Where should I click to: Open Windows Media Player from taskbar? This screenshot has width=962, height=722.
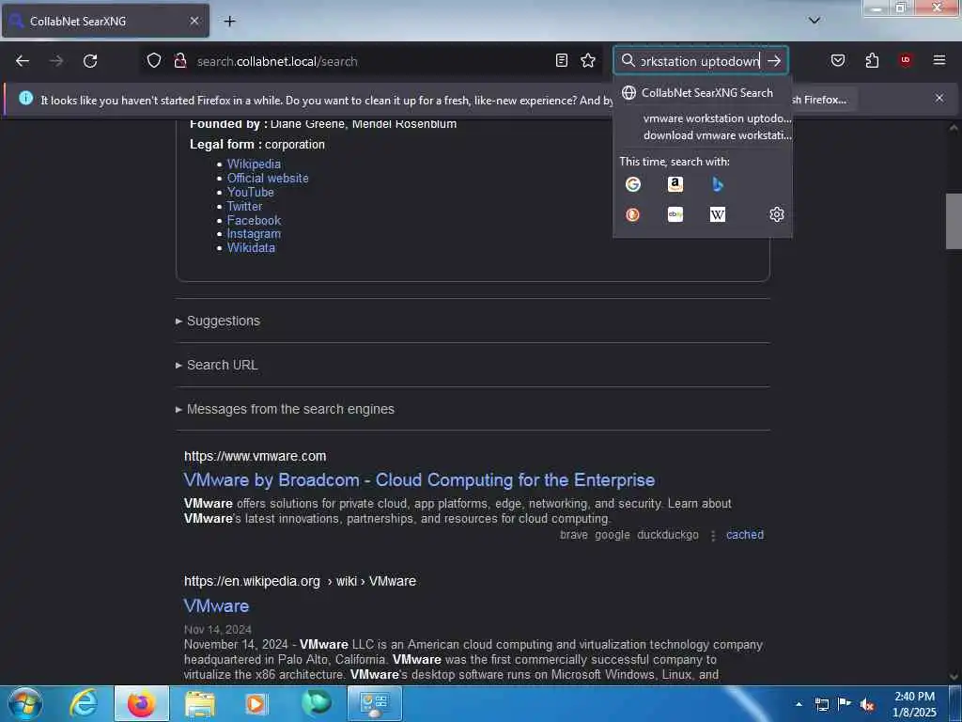(256, 703)
